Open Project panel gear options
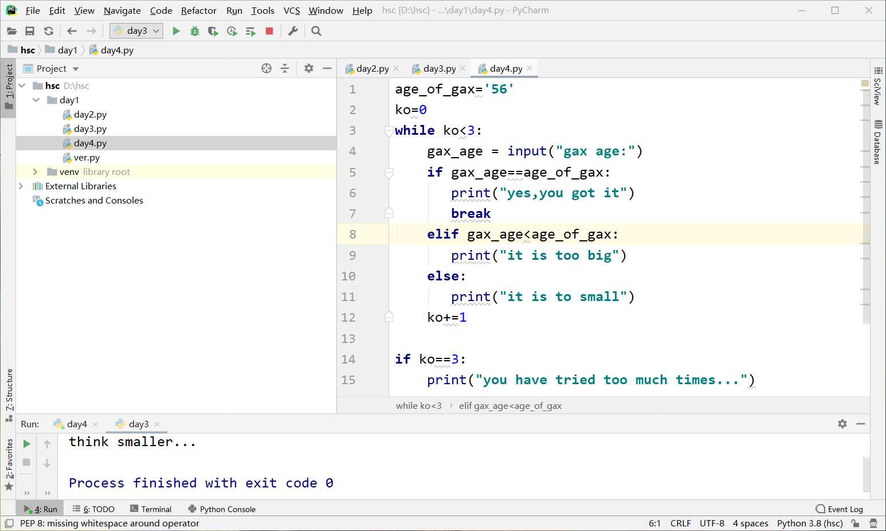 point(309,68)
